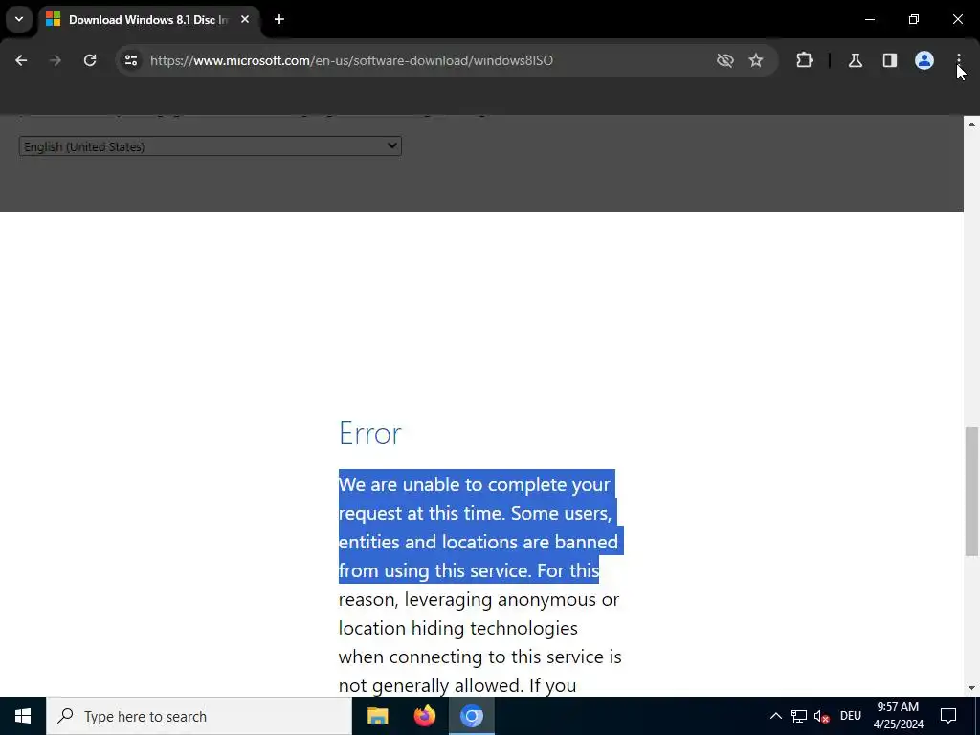Open the notification center icon
The width and height of the screenshot is (980, 735).
pos(948,716)
